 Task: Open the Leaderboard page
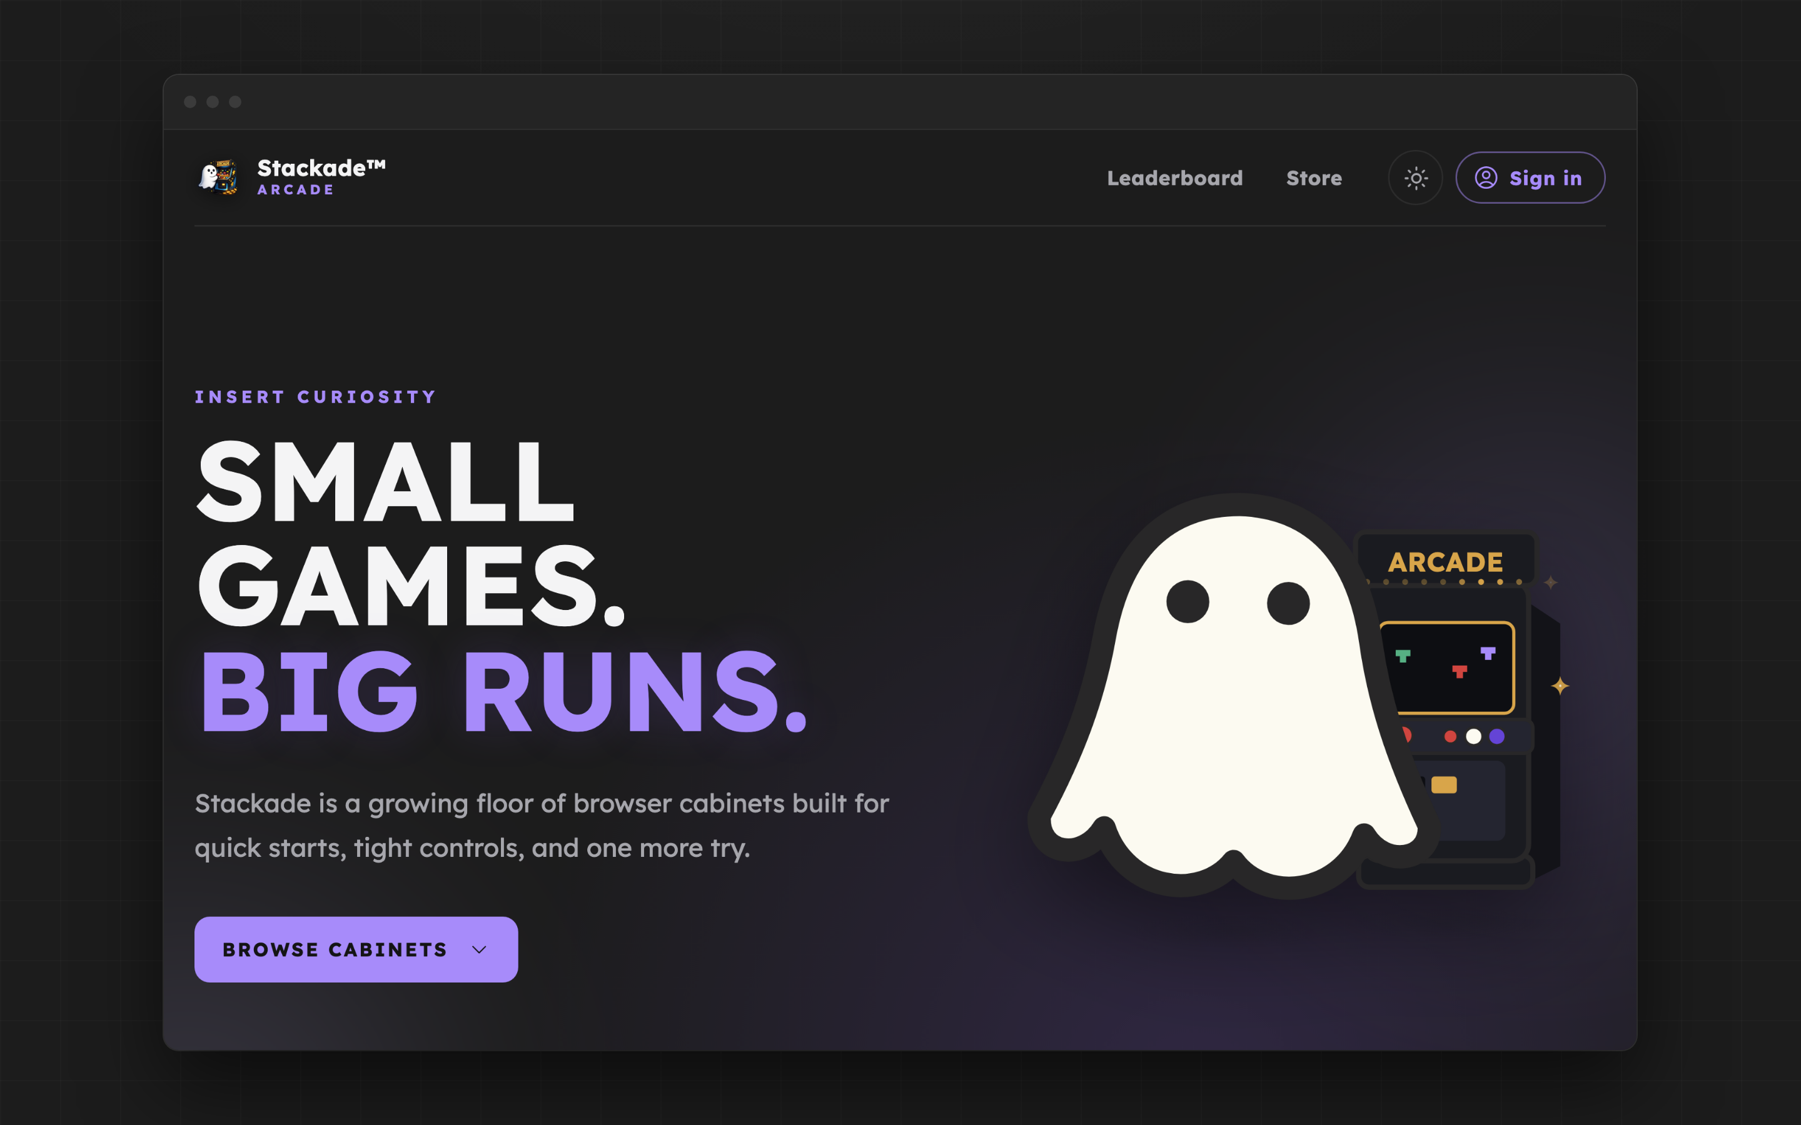click(1174, 178)
